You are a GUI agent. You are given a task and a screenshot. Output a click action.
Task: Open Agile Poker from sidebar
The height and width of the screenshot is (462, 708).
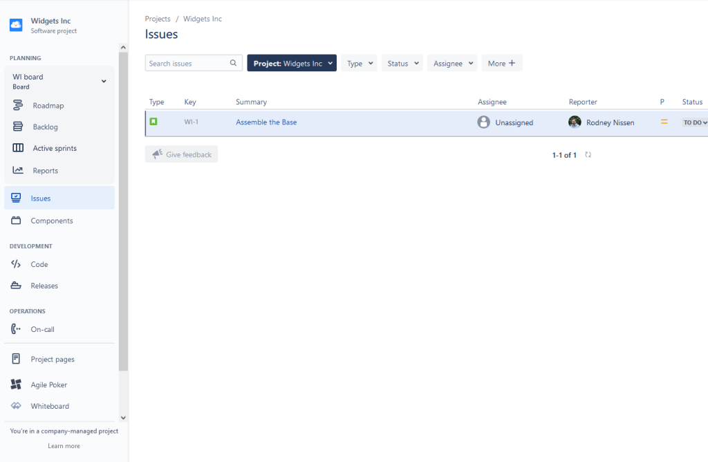click(48, 385)
